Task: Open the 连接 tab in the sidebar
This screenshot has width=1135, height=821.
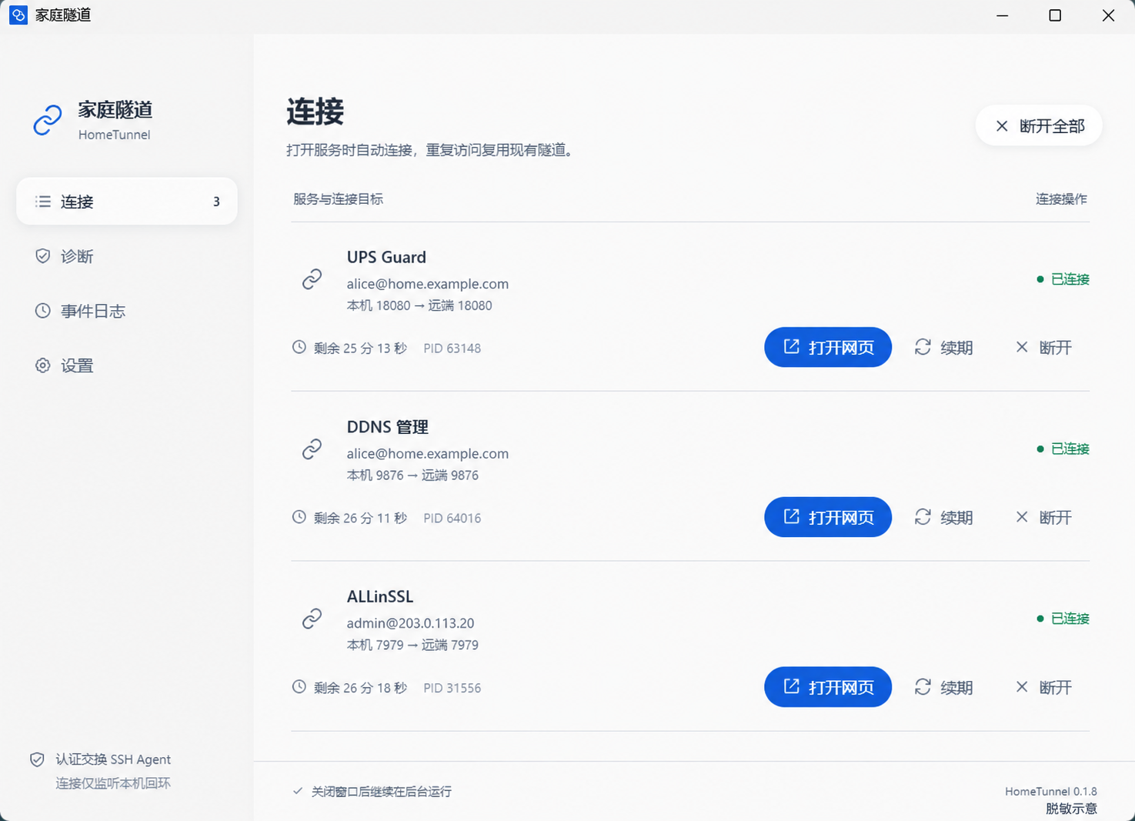Action: (127, 202)
